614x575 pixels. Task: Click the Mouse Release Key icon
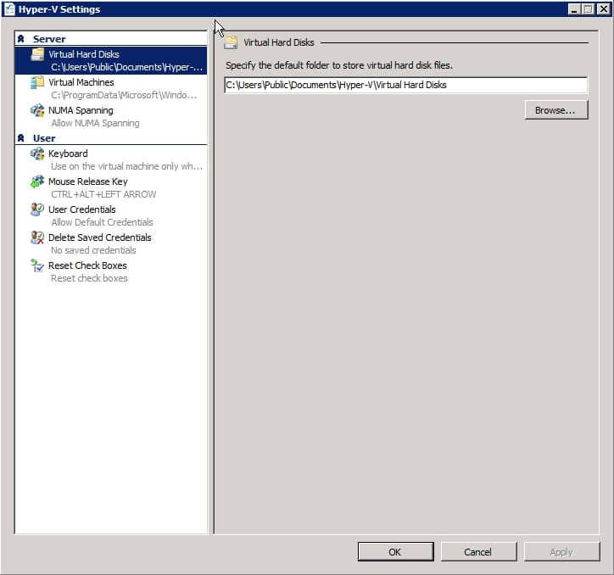(x=37, y=181)
